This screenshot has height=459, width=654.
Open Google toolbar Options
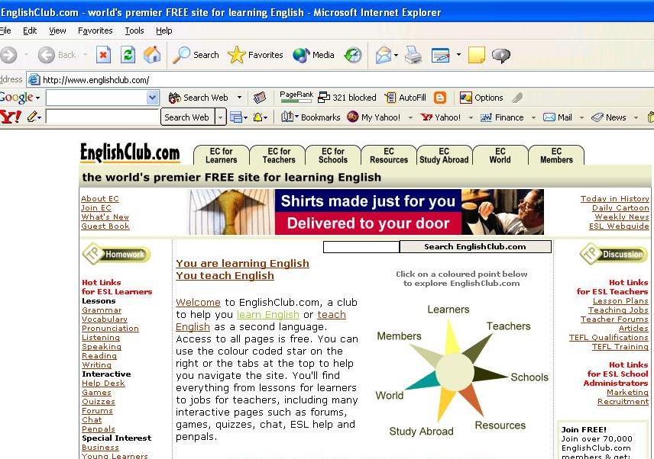click(x=481, y=98)
